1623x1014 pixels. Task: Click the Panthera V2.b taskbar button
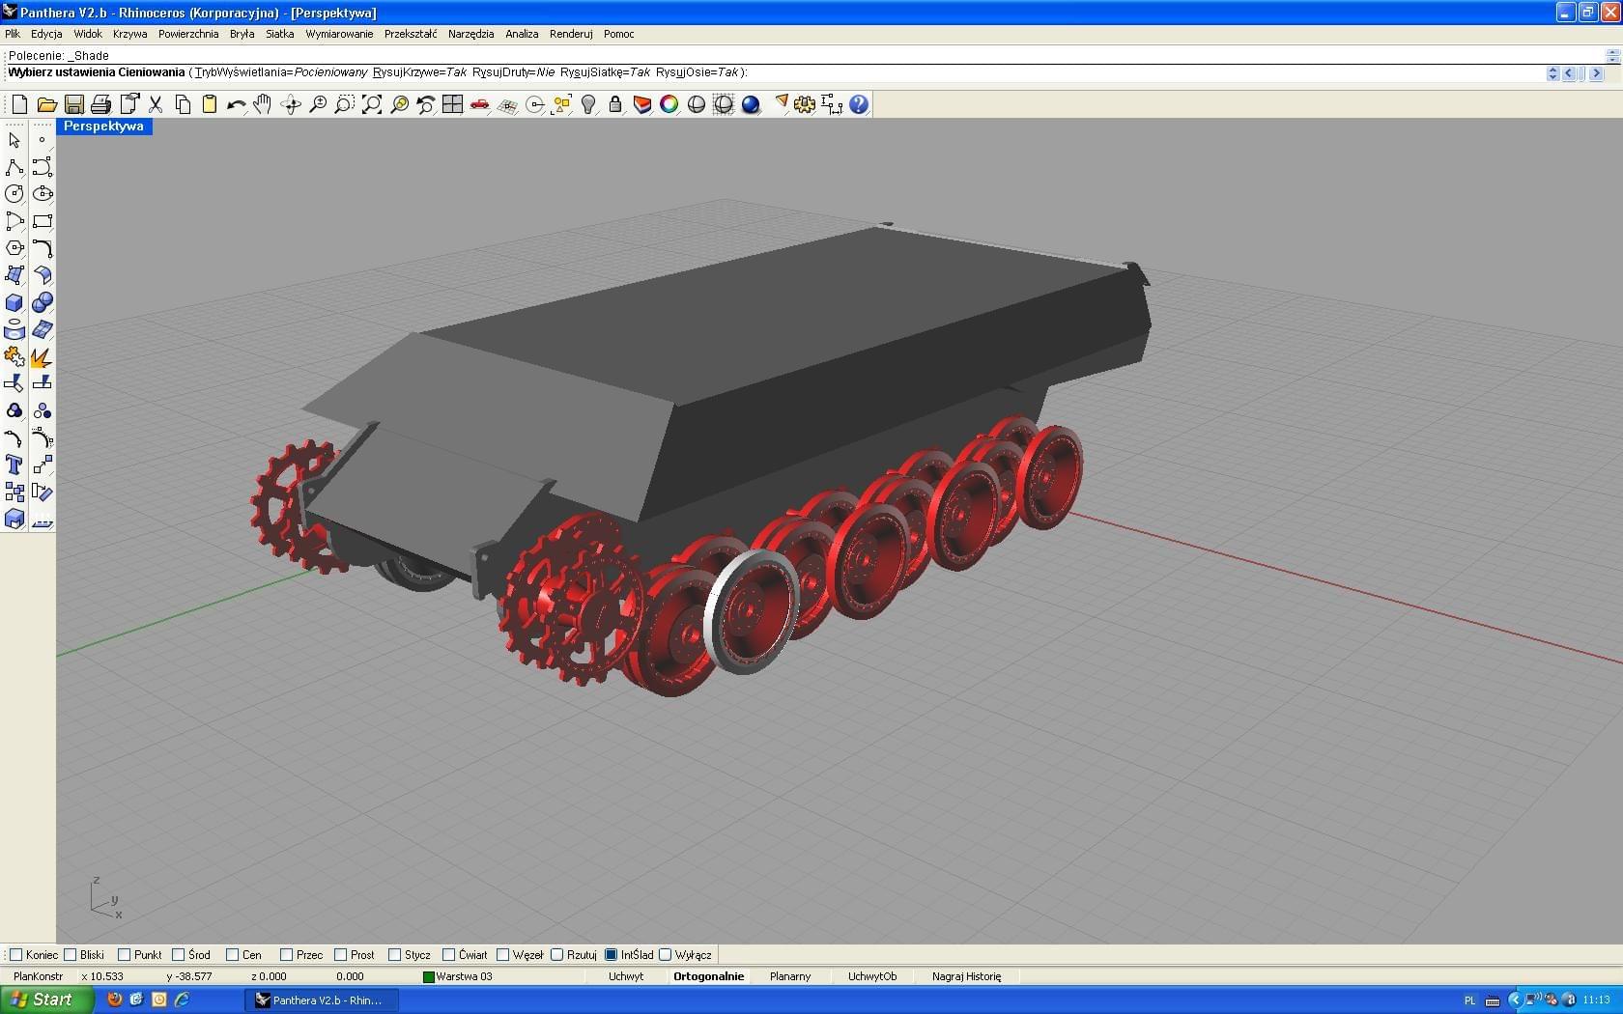pos(324,1000)
